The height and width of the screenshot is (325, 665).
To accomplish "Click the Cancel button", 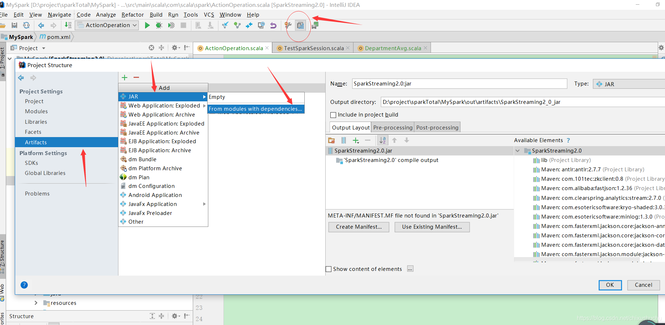I will 643,285.
